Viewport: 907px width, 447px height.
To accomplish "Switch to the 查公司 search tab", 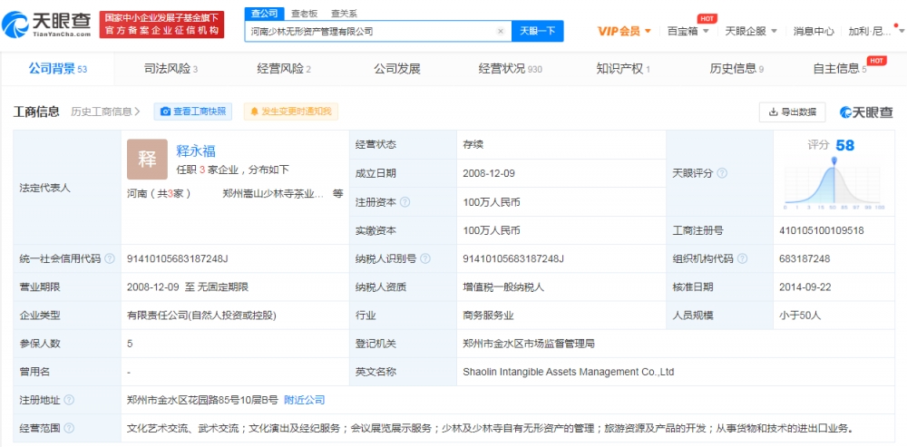I will coord(265,14).
